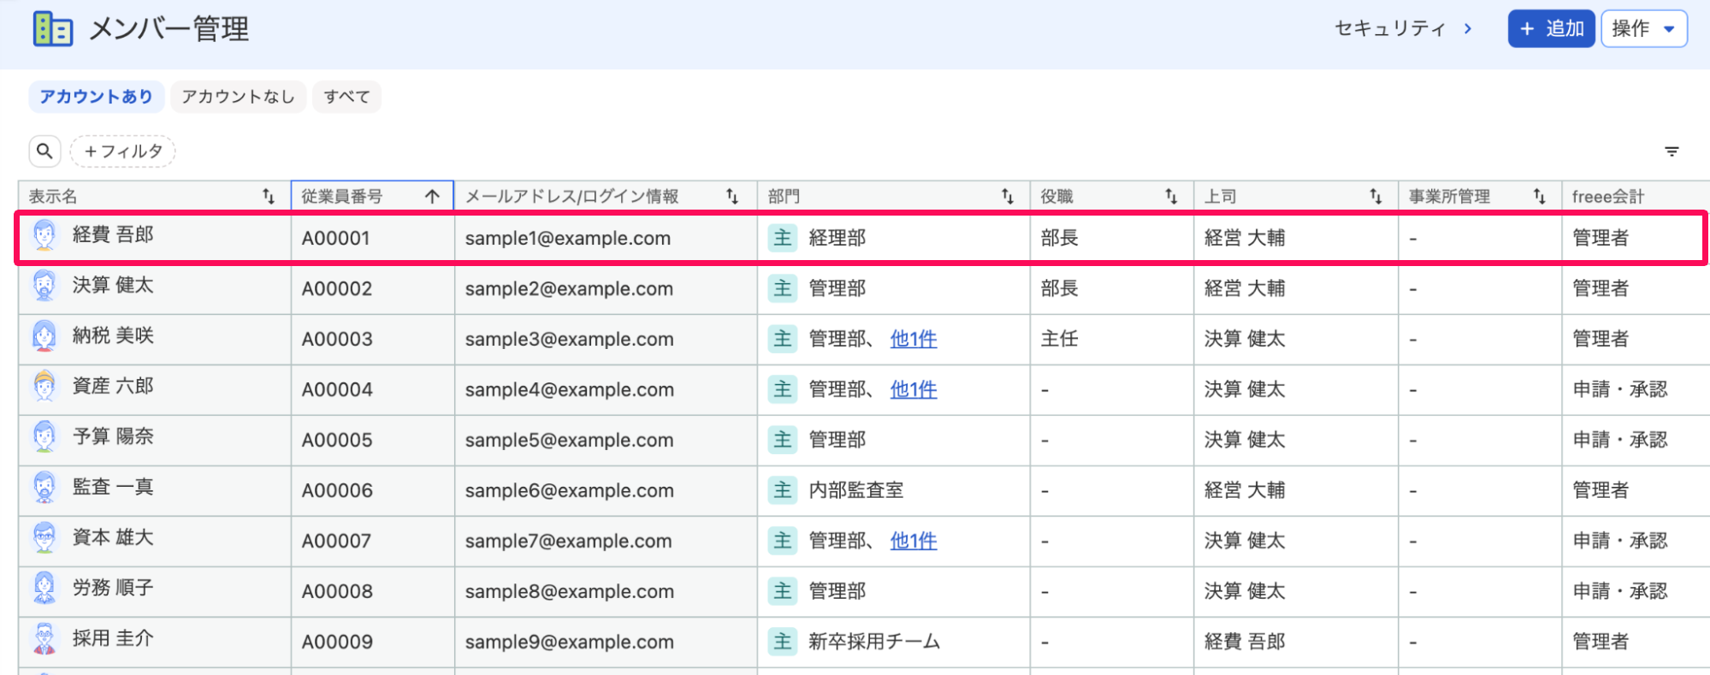Sort by 部門 column arrows
1710x675 pixels.
1008,197
